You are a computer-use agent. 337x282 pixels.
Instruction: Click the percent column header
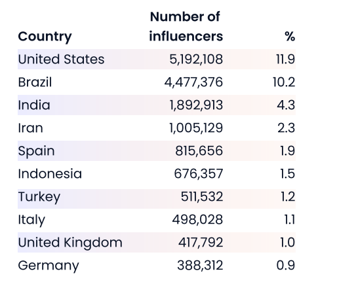click(x=290, y=36)
